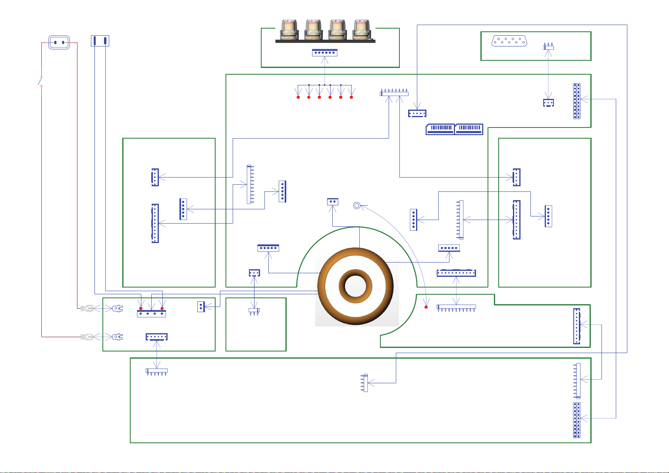Screen dimensions: 669x473
Task: Toggle the open power switch on red wire
Action: (40, 81)
